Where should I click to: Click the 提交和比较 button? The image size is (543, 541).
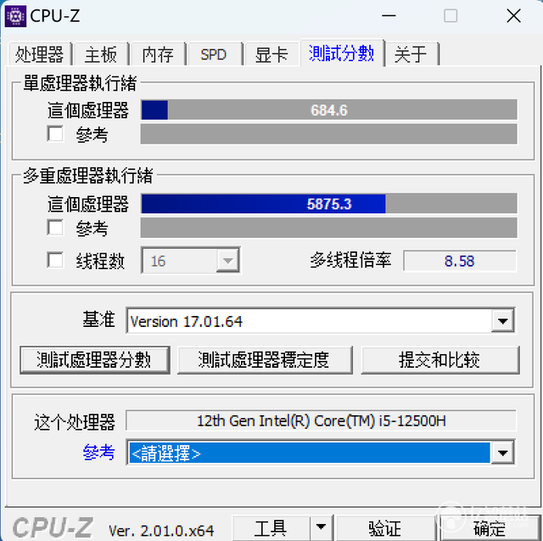(x=440, y=360)
